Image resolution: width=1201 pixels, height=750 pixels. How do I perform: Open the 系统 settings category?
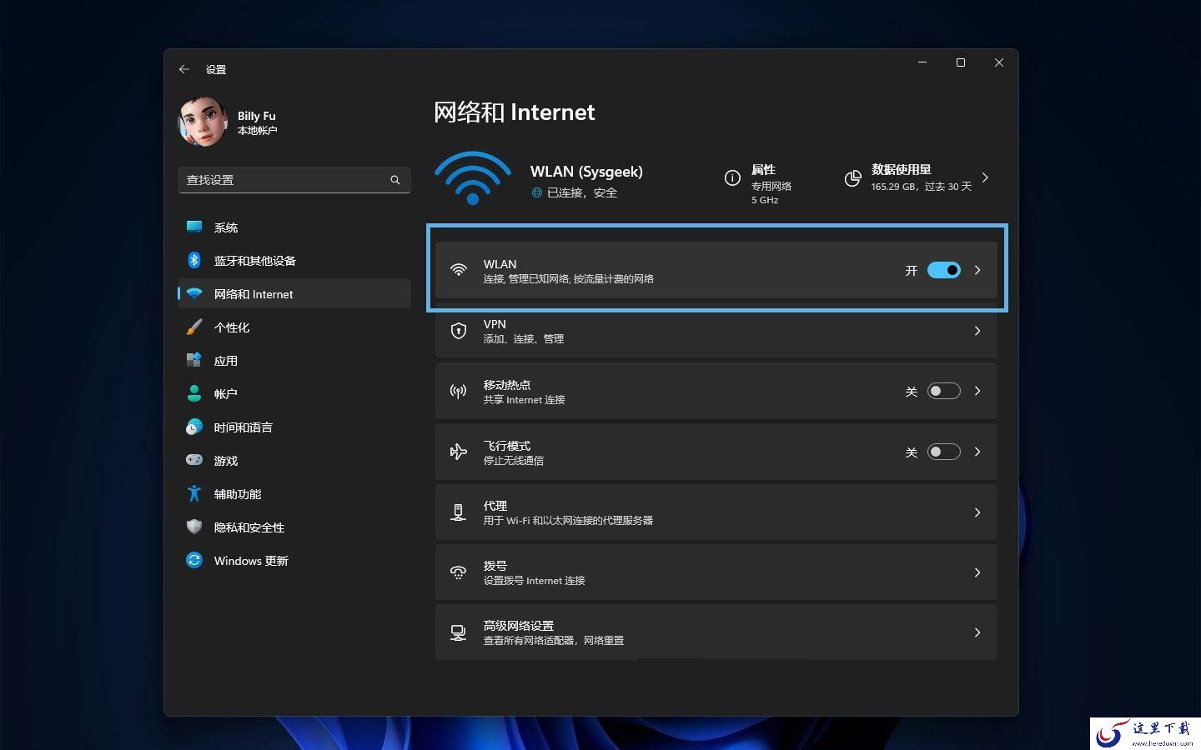click(294, 227)
